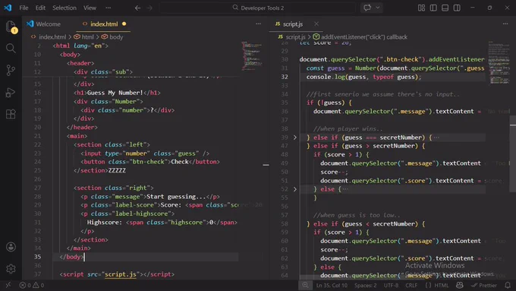This screenshot has height=291, width=516.
Task: Click line number 35 in index.html
Action: point(37,257)
